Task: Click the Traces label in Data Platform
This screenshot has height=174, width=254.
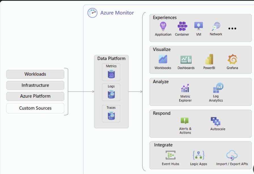Action: 111,107
